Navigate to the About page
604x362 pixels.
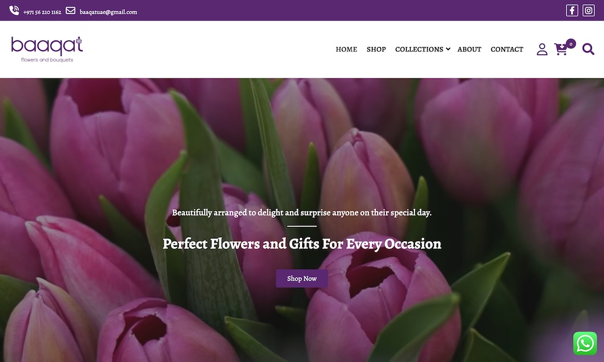tap(469, 49)
